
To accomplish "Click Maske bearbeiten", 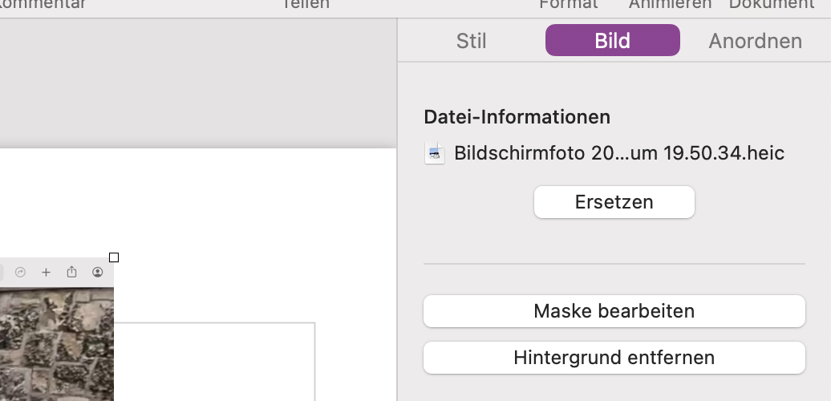I will 614,311.
